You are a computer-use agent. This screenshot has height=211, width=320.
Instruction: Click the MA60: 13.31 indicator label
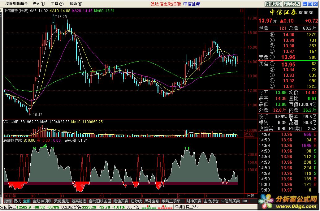(x=104, y=11)
